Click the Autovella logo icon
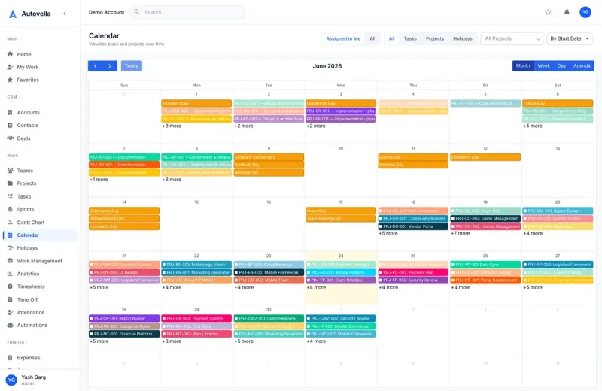 click(x=13, y=14)
